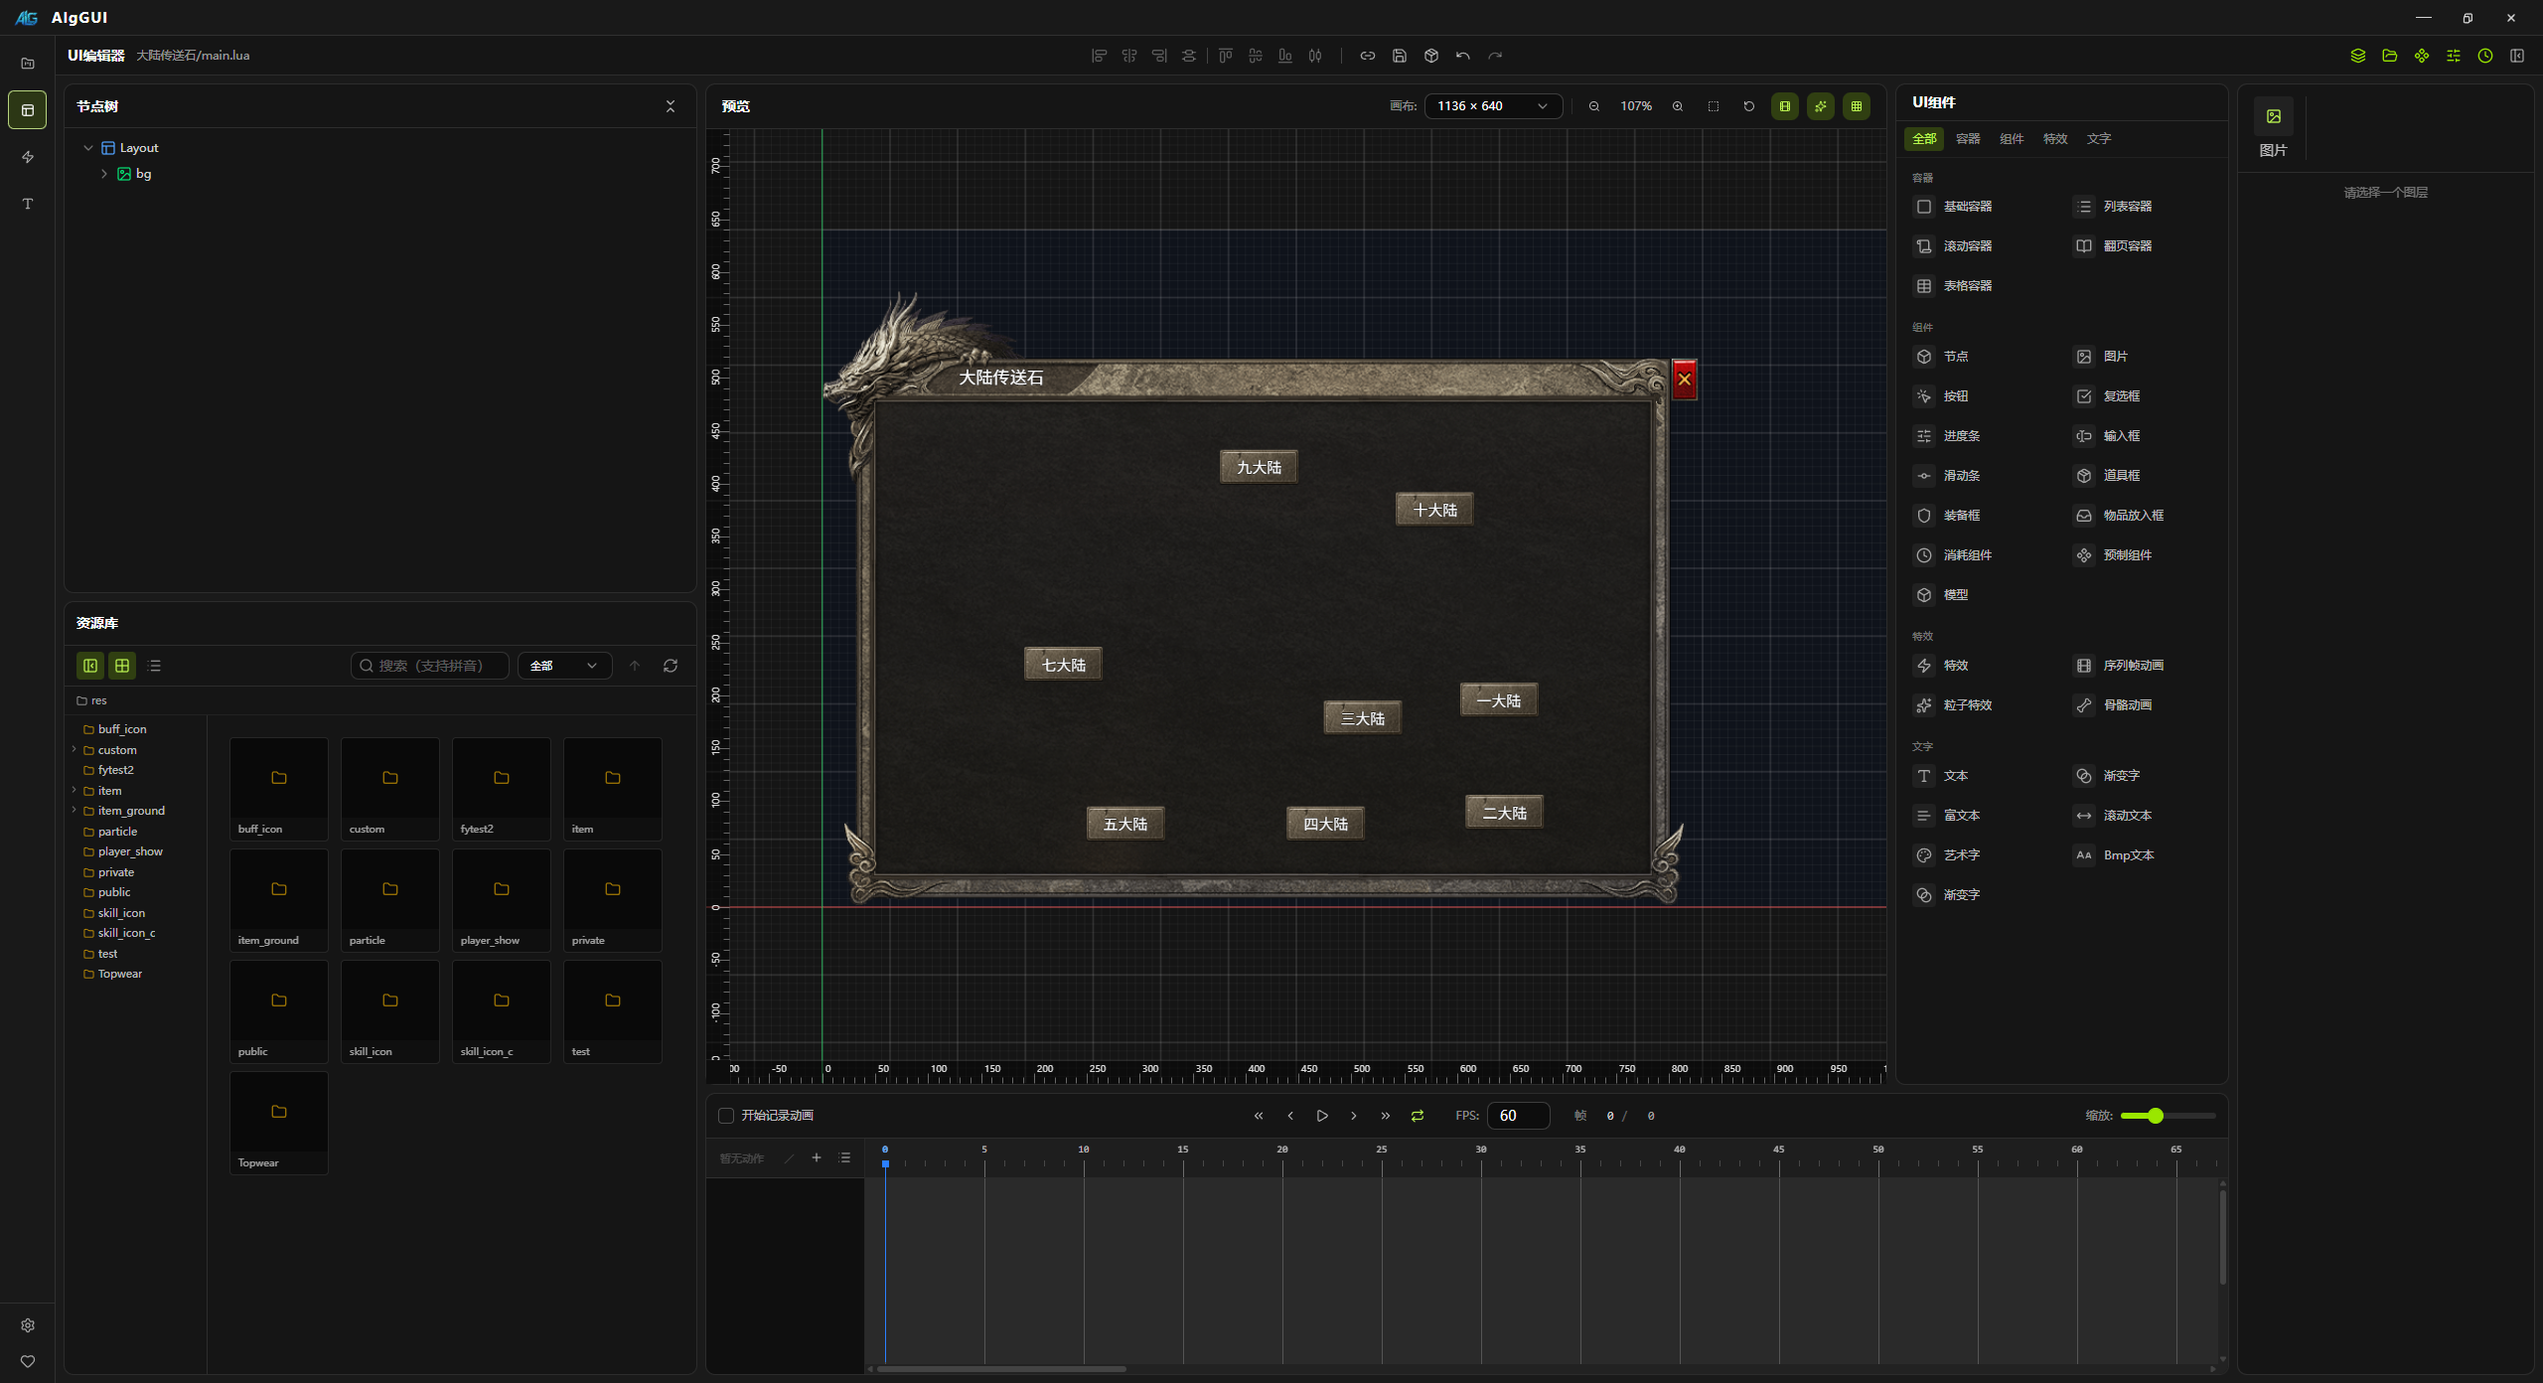Open the 1136 × 640 canvas dropdown

(1493, 106)
